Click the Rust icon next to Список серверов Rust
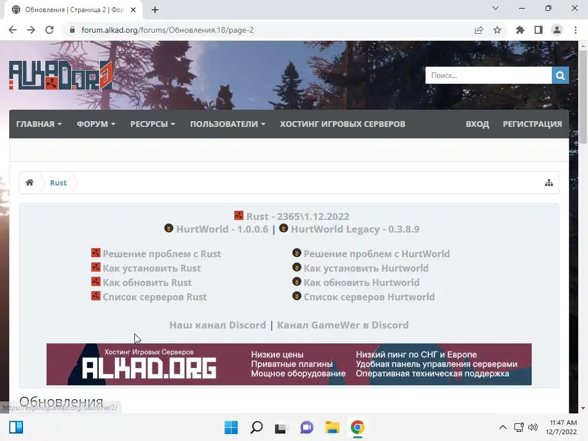588x441 pixels. coord(96,296)
